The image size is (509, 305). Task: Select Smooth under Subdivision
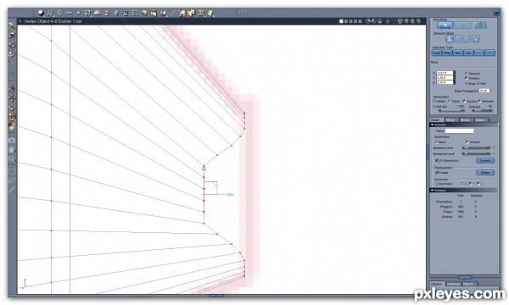pyautogui.click(x=467, y=142)
